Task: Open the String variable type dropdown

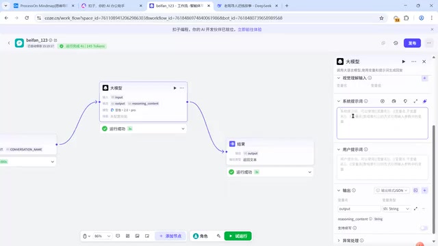Action: click(x=396, y=208)
